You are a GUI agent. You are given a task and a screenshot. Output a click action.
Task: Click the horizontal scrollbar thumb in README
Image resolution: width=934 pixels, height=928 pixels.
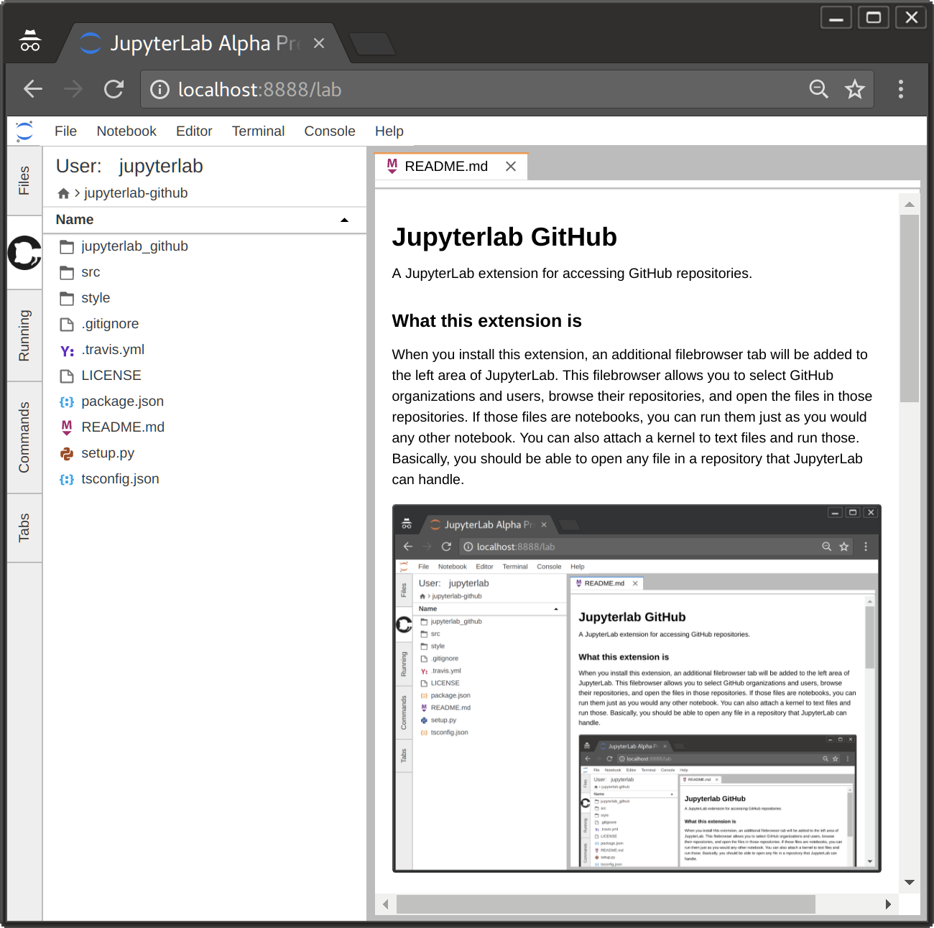click(x=606, y=904)
